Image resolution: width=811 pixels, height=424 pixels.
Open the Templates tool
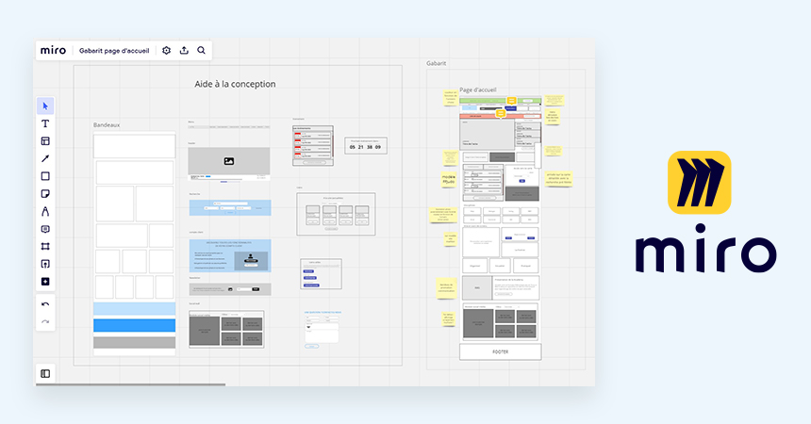click(x=45, y=141)
